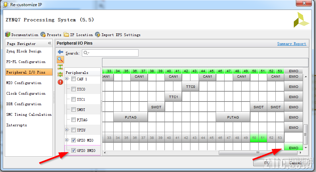Click the EMIO column header
This screenshot has width=316, height=172.
click(x=293, y=71)
